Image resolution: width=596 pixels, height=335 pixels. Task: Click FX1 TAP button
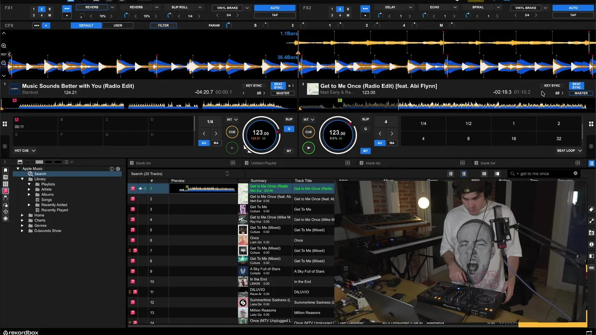click(275, 15)
